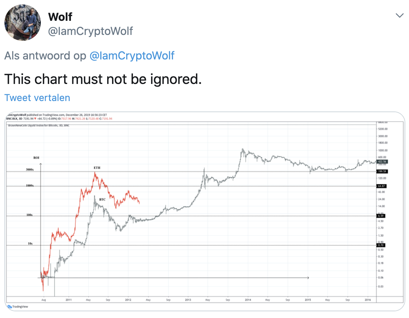Image resolution: width=409 pixels, height=318 pixels.
Task: Click the TradingView logo below the chart
Action: pyautogui.click(x=18, y=306)
